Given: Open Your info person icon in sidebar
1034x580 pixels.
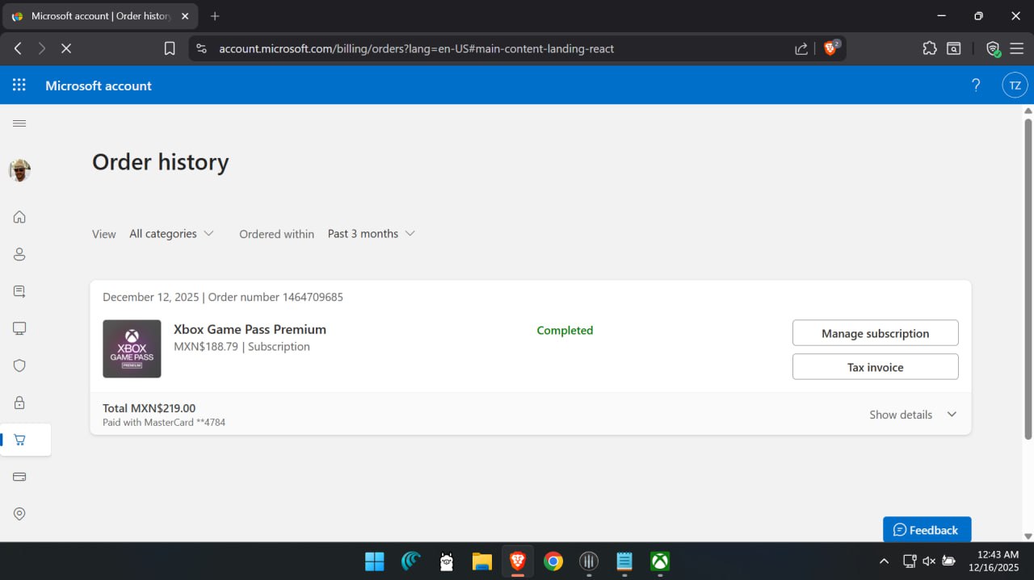Looking at the screenshot, I should [19, 254].
